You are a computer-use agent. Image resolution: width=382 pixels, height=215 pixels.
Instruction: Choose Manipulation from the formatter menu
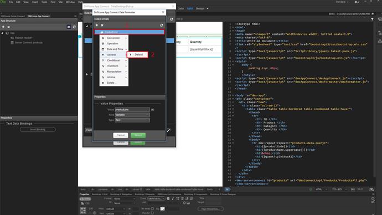coord(114,71)
